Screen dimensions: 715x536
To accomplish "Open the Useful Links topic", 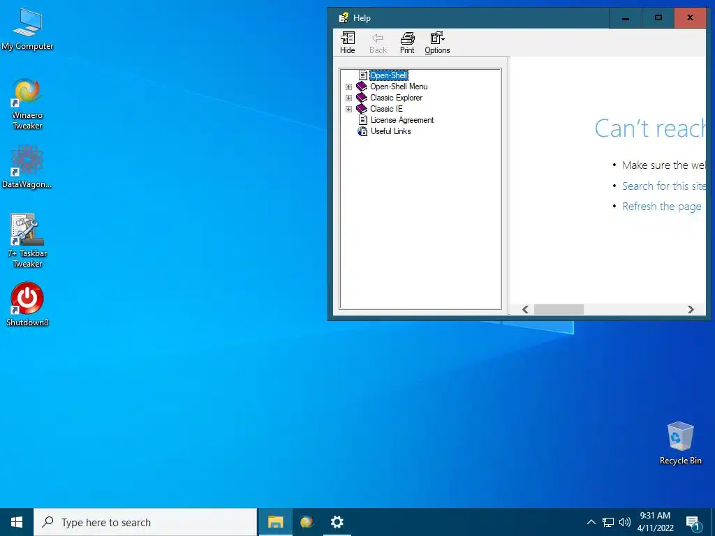I will tap(391, 131).
